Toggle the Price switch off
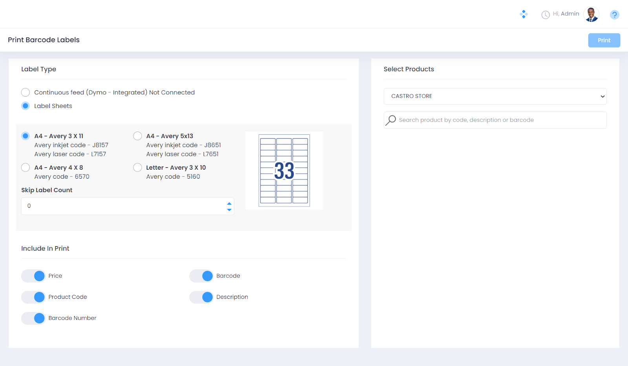Image resolution: width=628 pixels, height=366 pixels. pyautogui.click(x=33, y=276)
